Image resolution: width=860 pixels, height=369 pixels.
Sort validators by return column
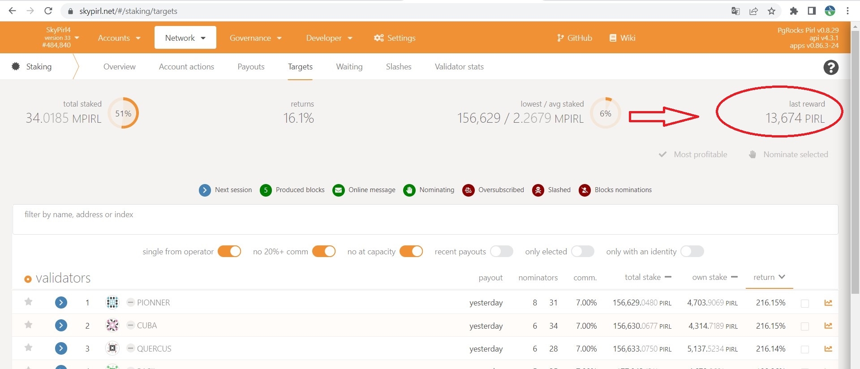coord(769,277)
